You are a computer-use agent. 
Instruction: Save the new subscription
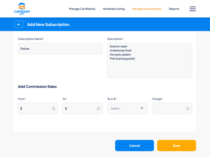(176, 146)
